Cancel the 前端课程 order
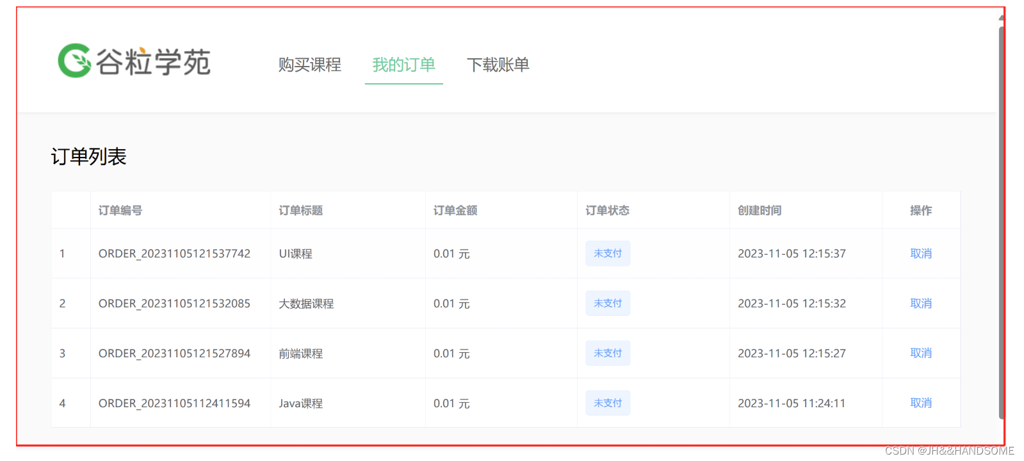Image resolution: width=1024 pixels, height=461 pixels. pos(921,353)
